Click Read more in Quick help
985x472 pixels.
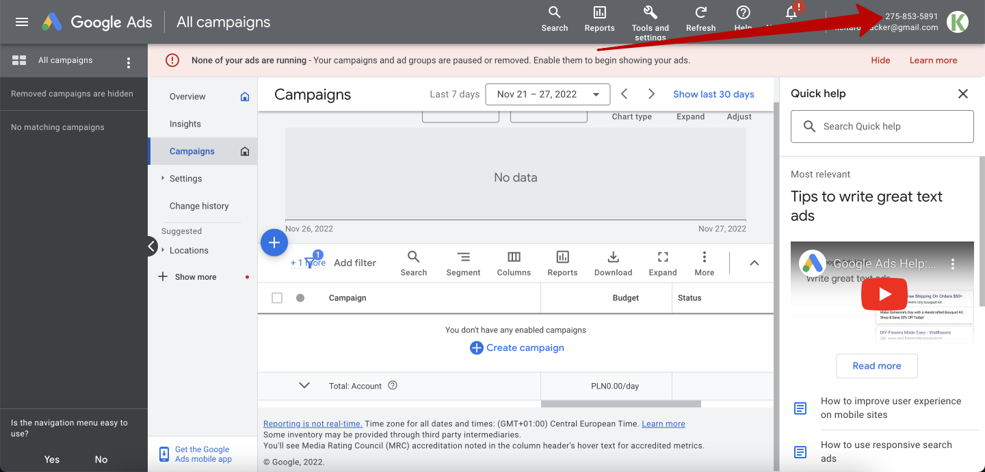point(877,366)
